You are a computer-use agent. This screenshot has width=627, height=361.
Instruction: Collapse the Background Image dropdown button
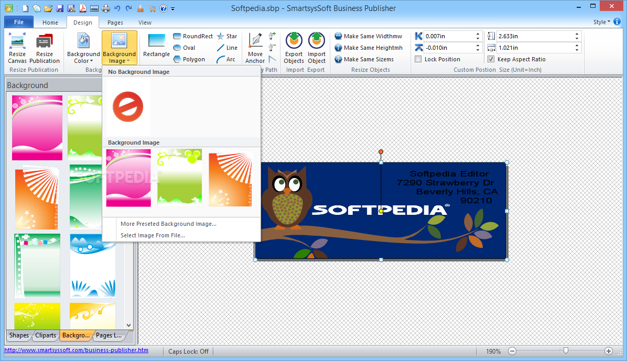coord(119,48)
